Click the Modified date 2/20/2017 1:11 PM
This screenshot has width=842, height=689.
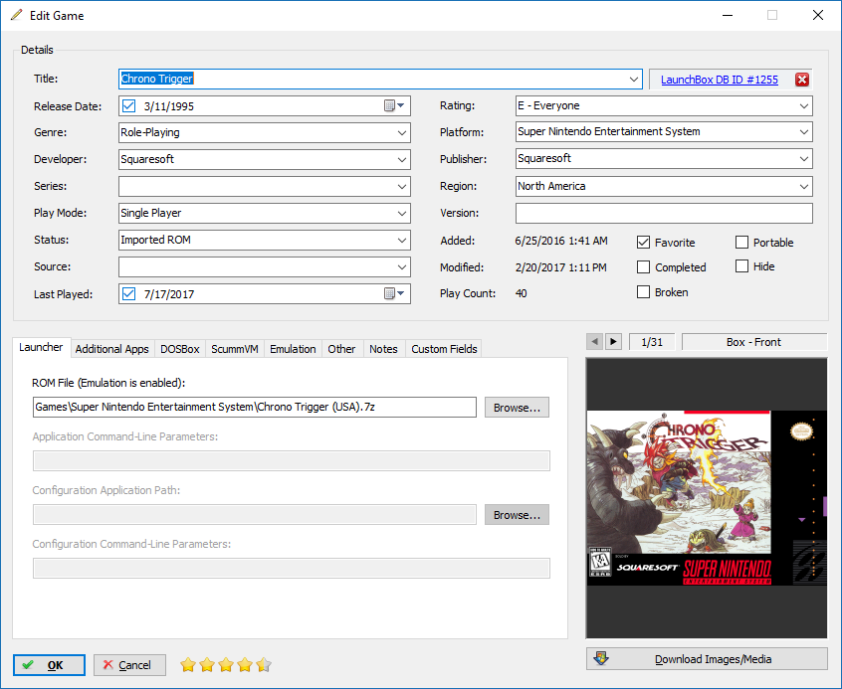[x=560, y=267]
